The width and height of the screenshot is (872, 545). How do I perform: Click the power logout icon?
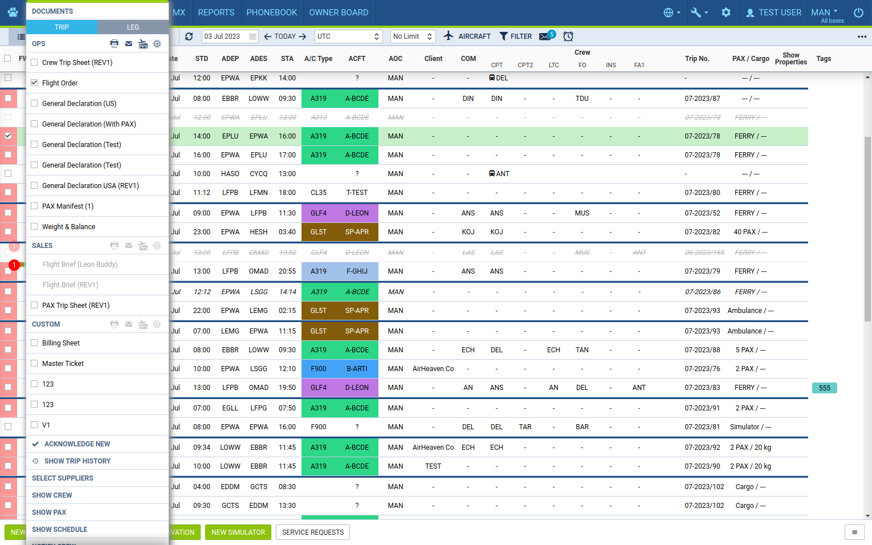coord(858,13)
